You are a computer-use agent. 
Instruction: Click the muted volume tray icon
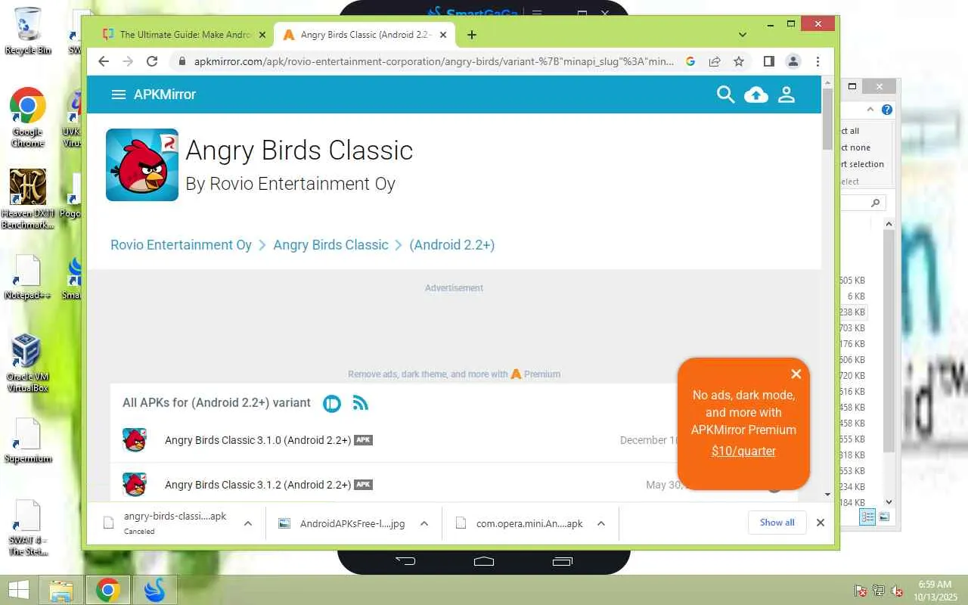tap(898, 591)
